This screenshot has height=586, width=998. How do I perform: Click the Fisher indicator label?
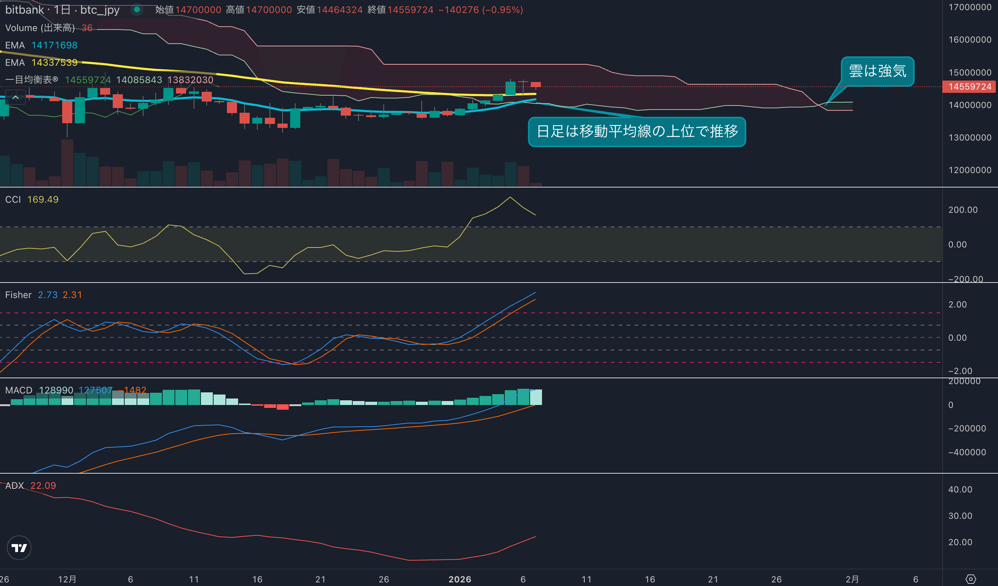pyautogui.click(x=18, y=295)
